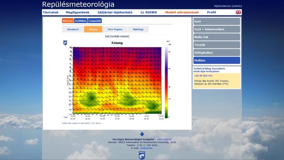Open the Megfigyelések menu
Screen dimensions: 284x160
pos(78,12)
